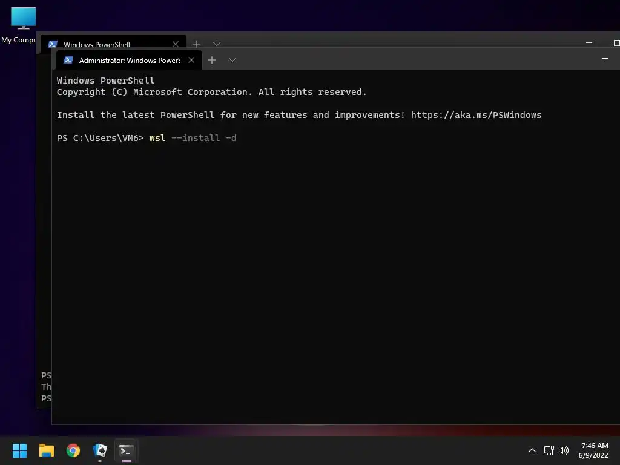Show hidden system tray icons
Viewport: 620px width, 465px height.
[532, 450]
